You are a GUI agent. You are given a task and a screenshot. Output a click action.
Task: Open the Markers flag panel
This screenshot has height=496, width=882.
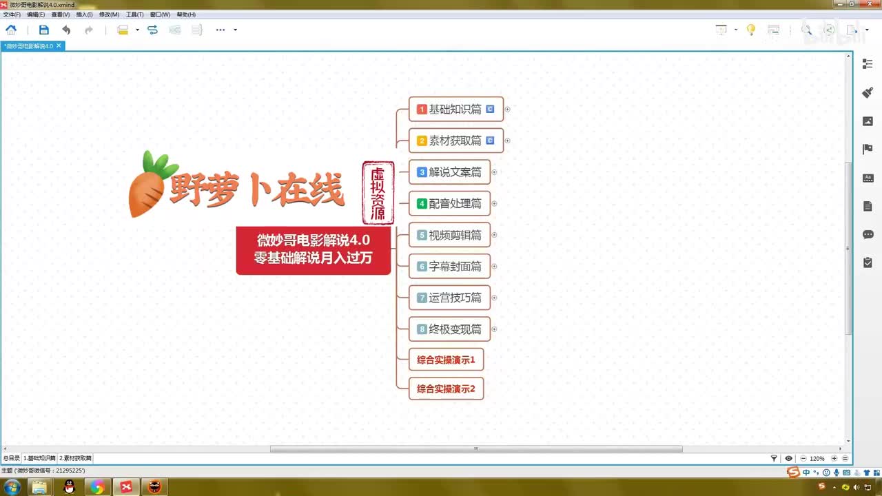[x=868, y=149]
